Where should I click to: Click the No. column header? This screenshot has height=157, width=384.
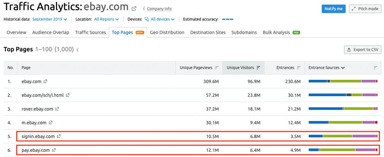pyautogui.click(x=11, y=68)
